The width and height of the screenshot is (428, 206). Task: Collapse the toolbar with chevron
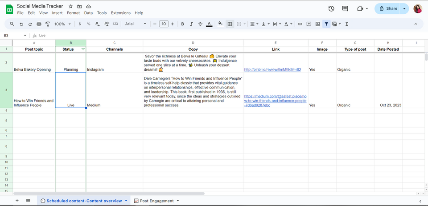point(416,24)
